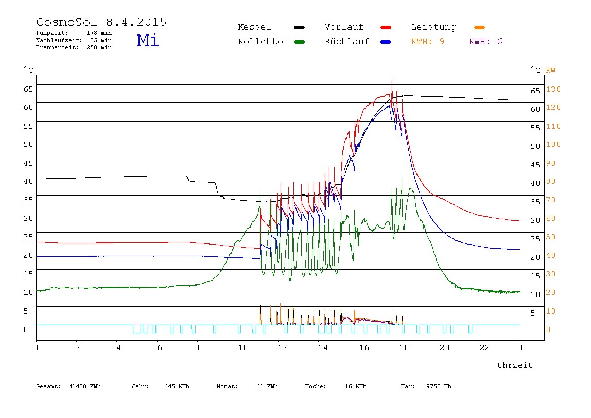Select the orange "KW" axis unit label
This screenshot has width=591, height=418.
coord(551,71)
